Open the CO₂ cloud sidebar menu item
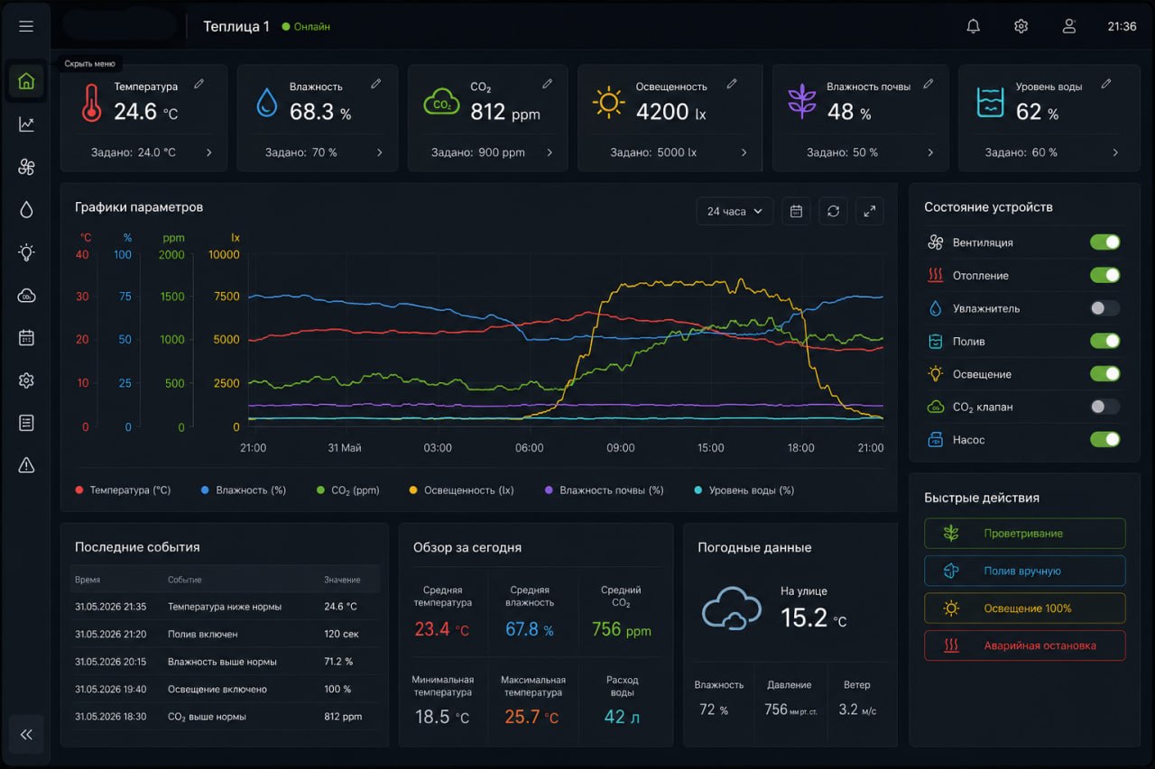The image size is (1155, 769). (26, 295)
